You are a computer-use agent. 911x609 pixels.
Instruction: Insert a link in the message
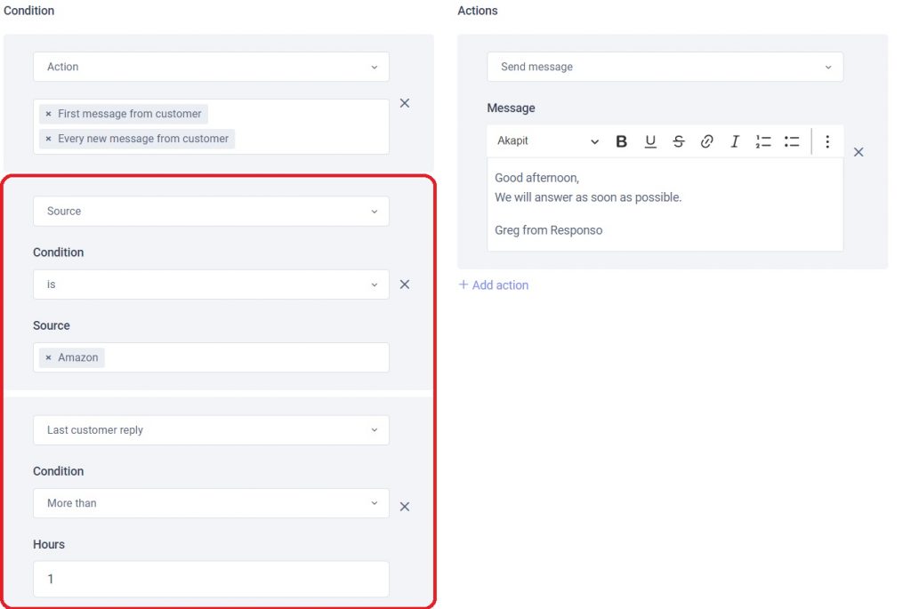point(706,141)
